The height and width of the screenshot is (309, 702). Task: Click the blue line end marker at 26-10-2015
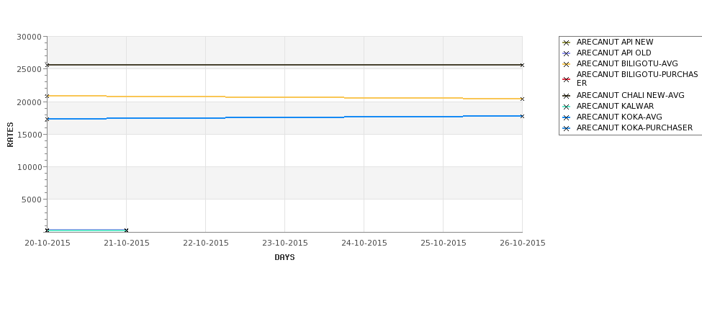pos(522,117)
